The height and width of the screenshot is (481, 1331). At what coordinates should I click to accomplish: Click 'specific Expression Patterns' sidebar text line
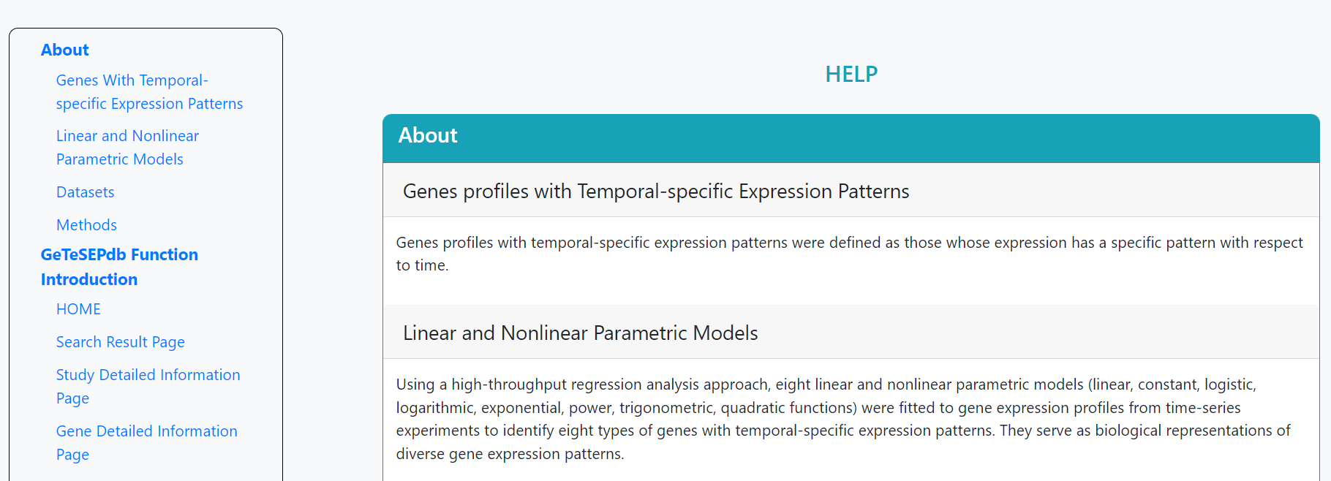pos(149,104)
